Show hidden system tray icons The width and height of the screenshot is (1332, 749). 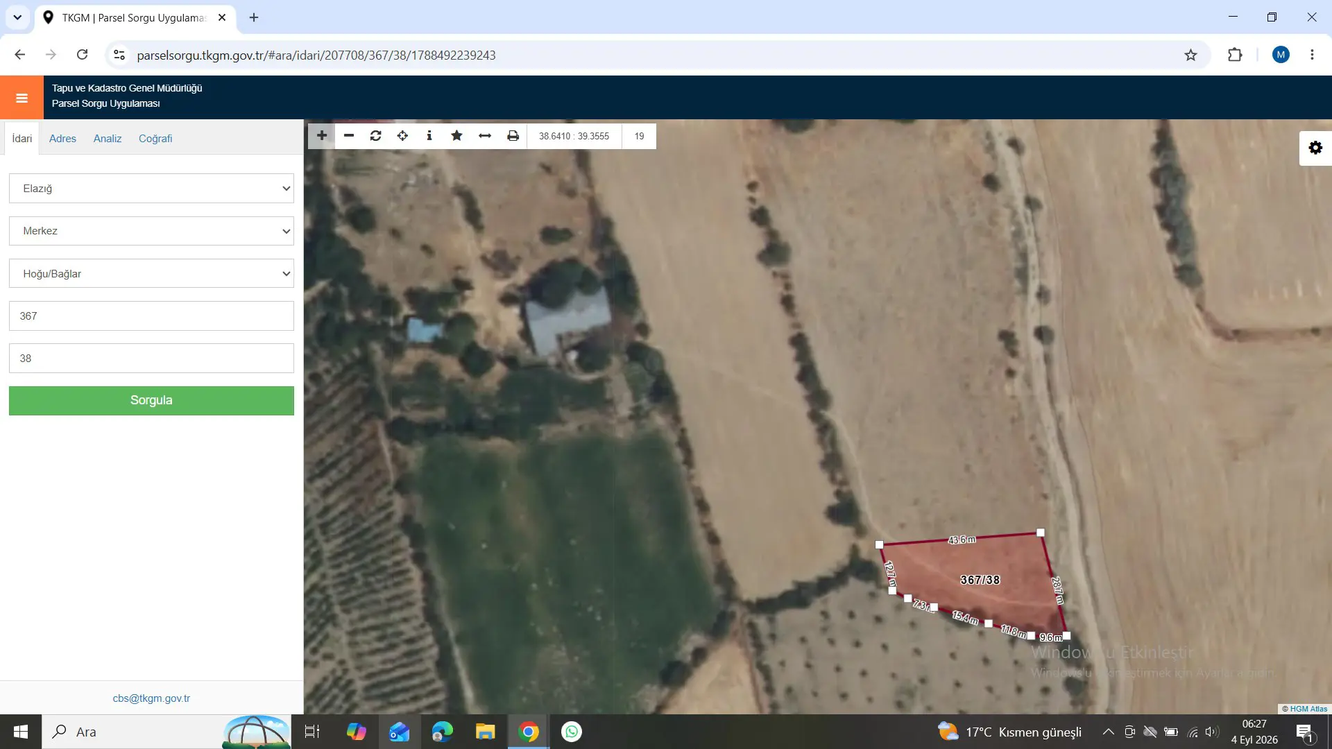pyautogui.click(x=1109, y=732)
